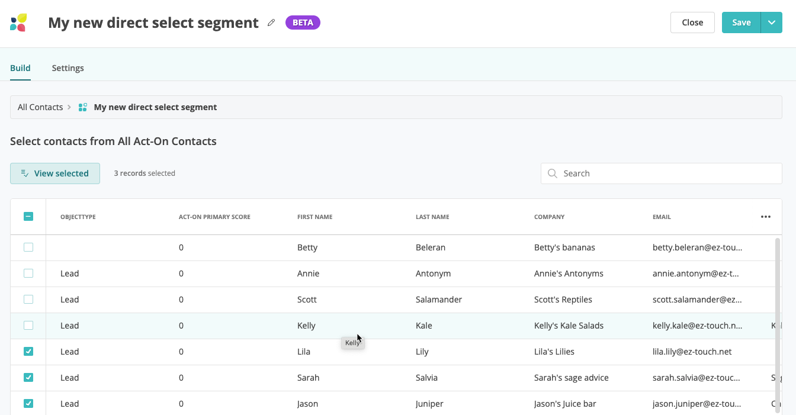Check the box for Betty Beleran

pos(28,247)
